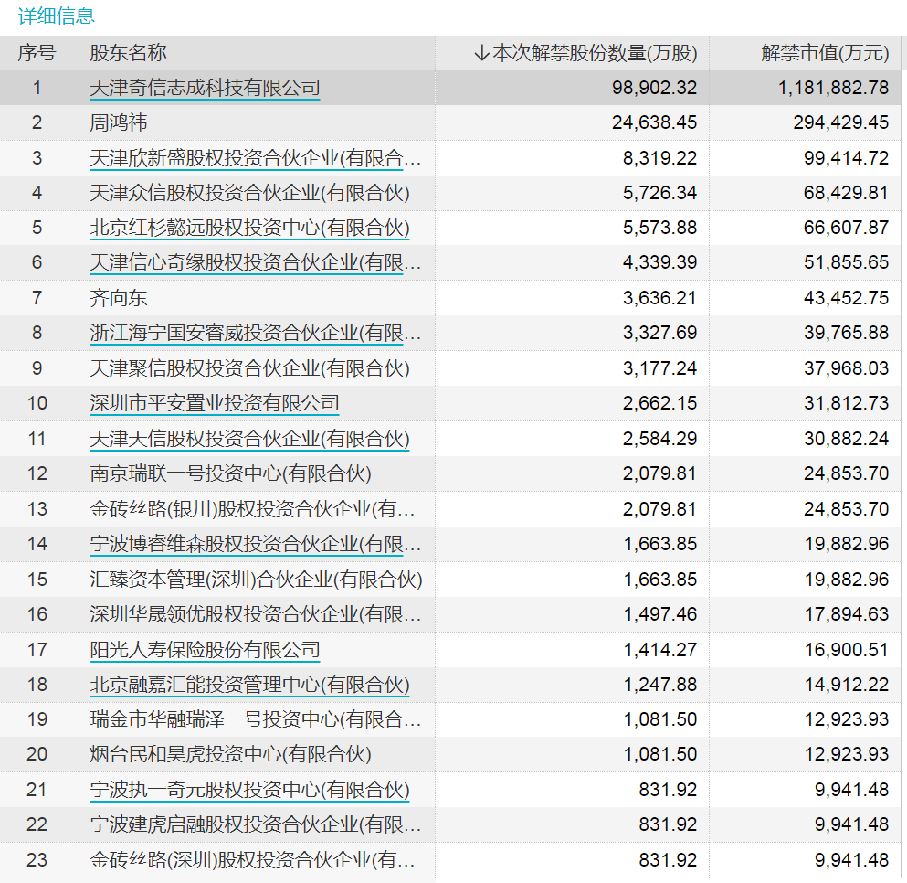The image size is (907, 883).
Task: Click share quantity 5,726.34
Action: tap(660, 193)
